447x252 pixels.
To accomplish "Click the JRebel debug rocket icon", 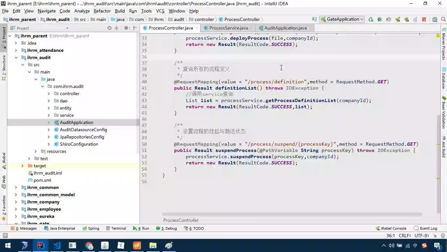I will pos(406,20).
